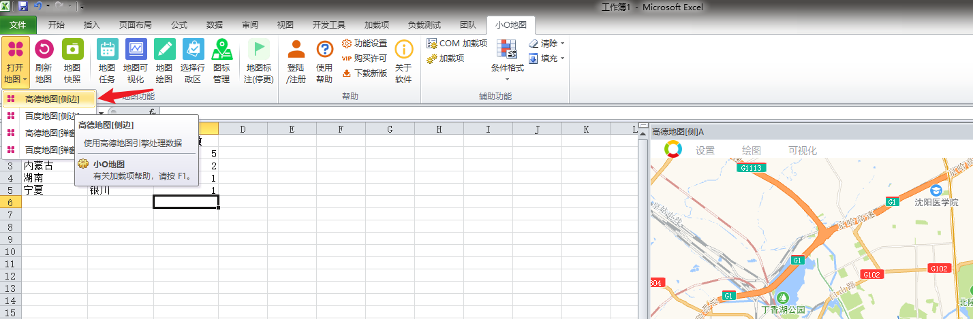Choose 高德地图[弹窗] menu entry
This screenshot has width=973, height=319.
pos(39,133)
